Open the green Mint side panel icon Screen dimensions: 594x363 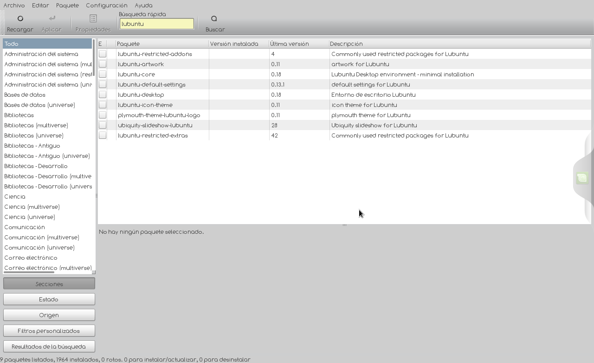coord(582,178)
